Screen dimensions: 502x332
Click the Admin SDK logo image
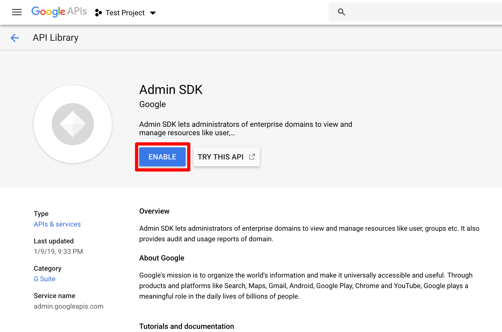(73, 124)
